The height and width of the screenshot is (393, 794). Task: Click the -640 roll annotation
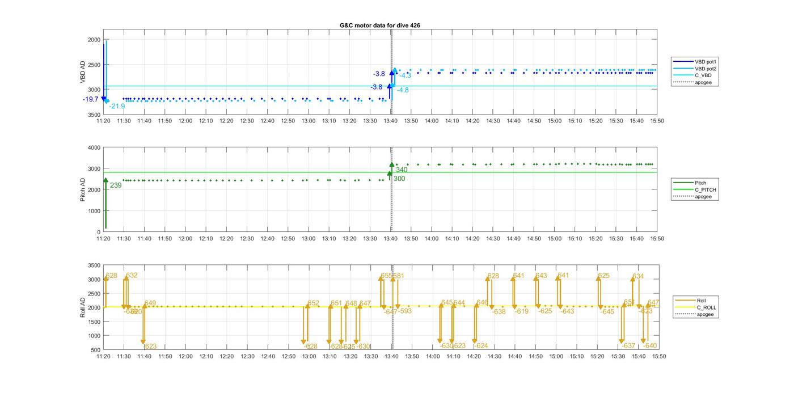[650, 346]
